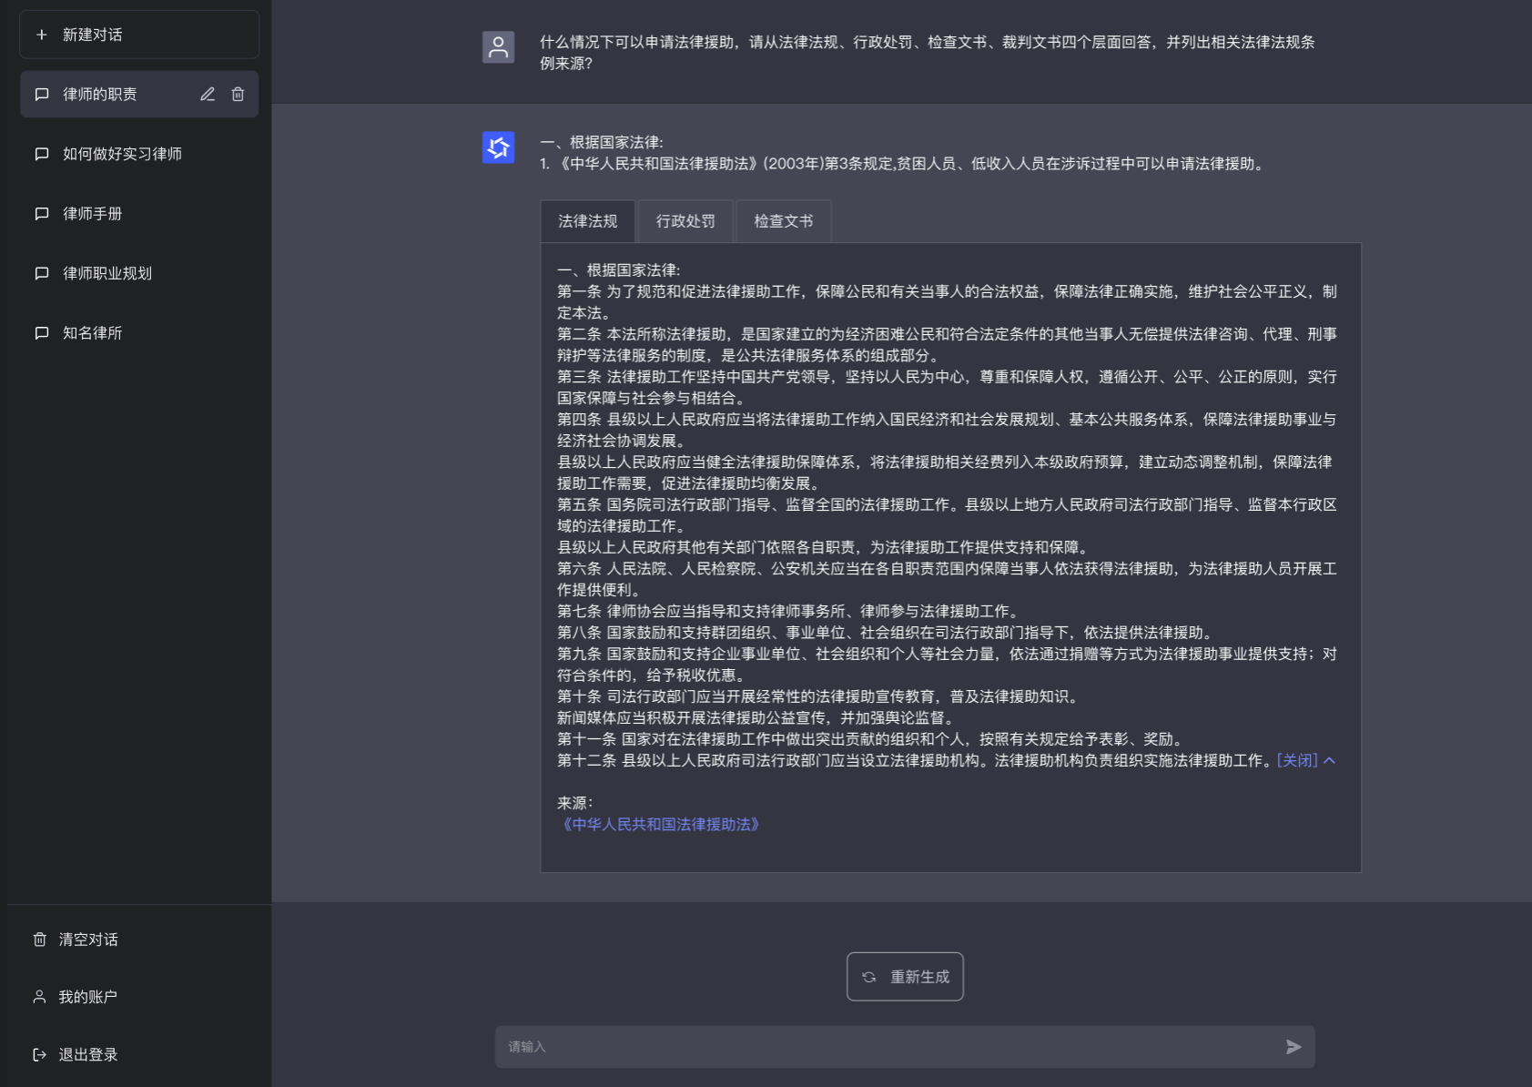
Task: Click the user avatar icon
Action: (498, 47)
